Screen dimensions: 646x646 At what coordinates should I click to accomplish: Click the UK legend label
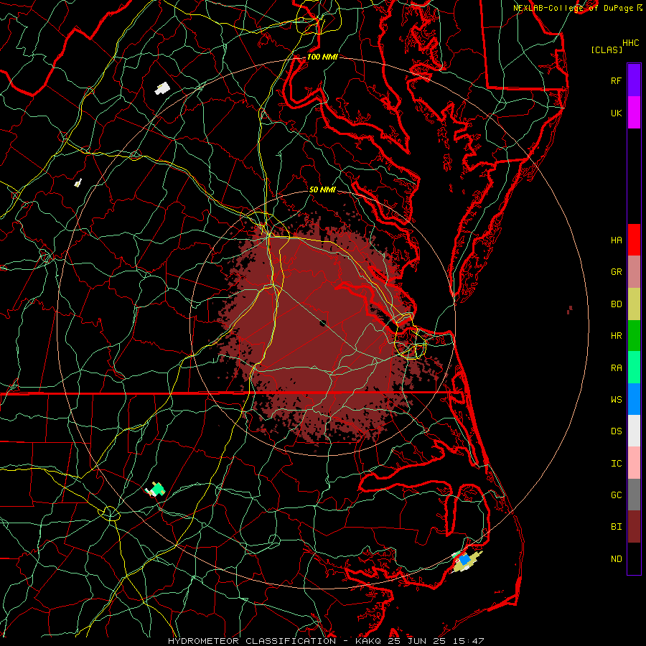tap(617, 113)
